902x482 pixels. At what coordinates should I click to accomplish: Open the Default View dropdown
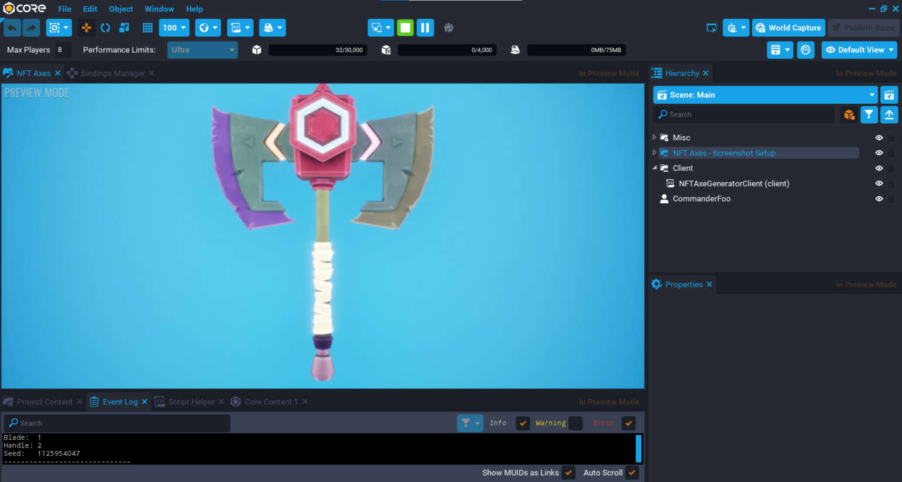click(859, 50)
